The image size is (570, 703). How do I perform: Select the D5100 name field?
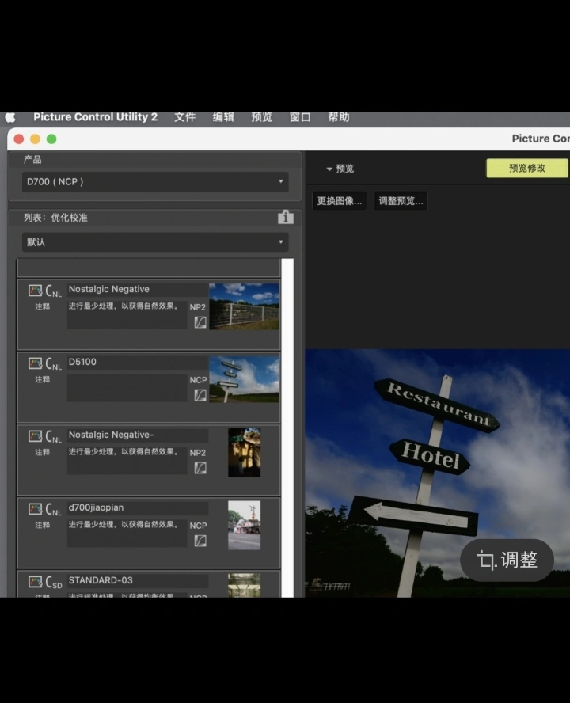[138, 363]
